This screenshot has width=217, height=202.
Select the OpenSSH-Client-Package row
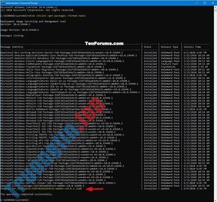pos(105,186)
